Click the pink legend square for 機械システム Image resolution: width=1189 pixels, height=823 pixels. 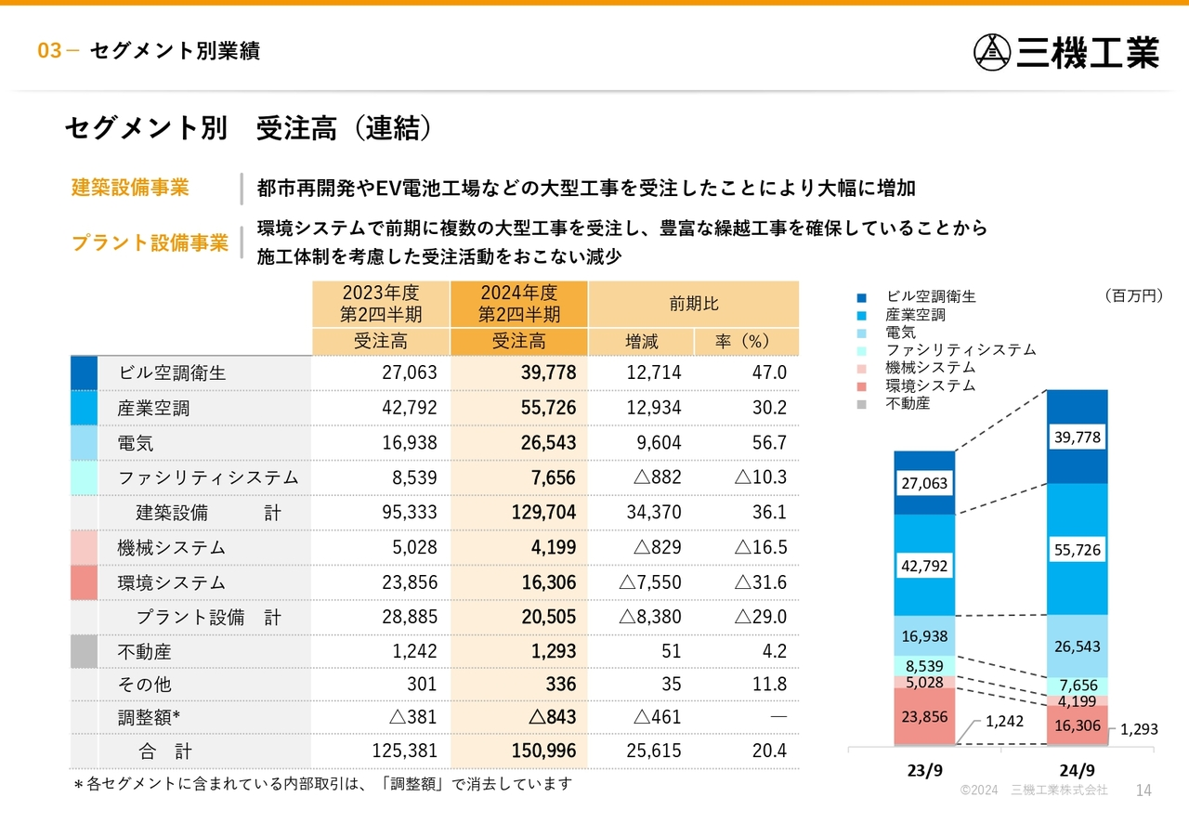tap(862, 368)
